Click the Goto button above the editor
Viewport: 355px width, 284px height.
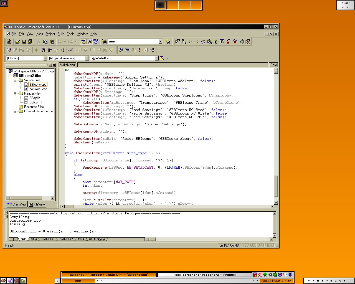[273, 65]
